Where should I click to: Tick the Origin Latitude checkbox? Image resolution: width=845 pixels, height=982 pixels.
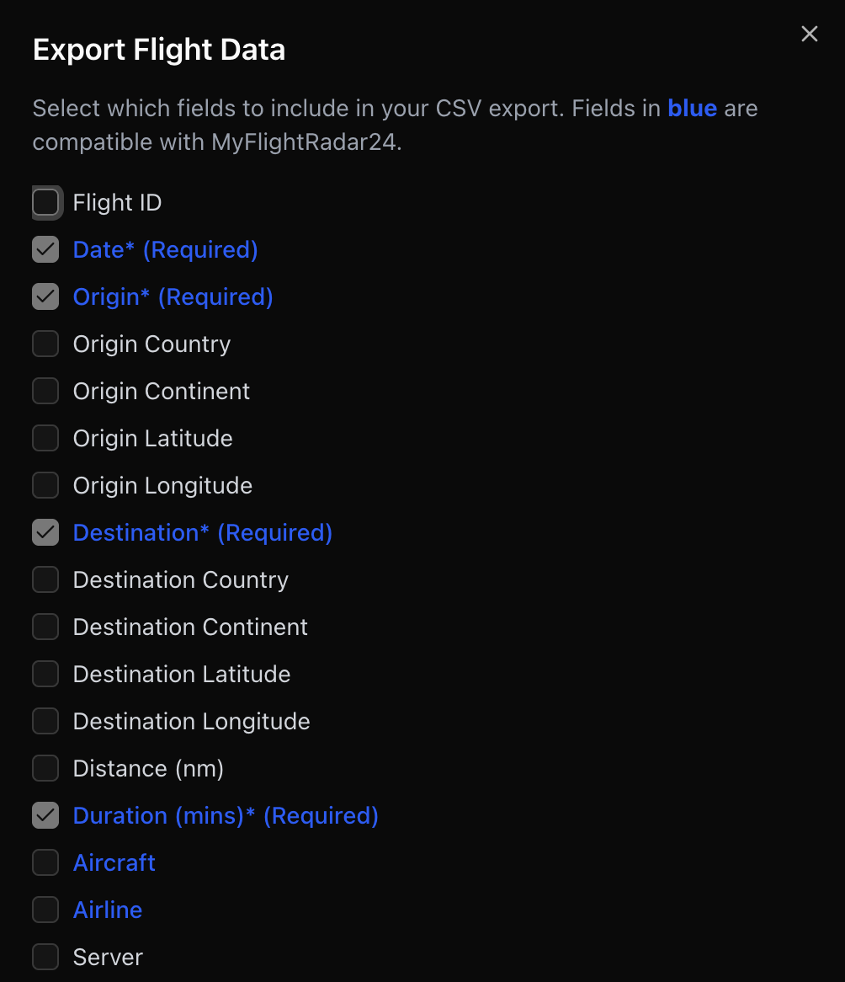point(45,438)
